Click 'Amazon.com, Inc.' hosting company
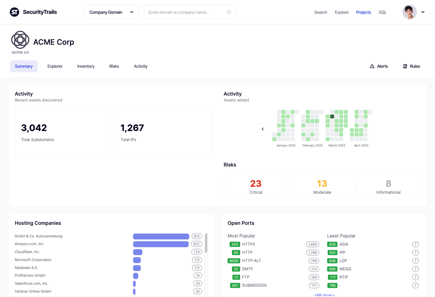 (29, 244)
